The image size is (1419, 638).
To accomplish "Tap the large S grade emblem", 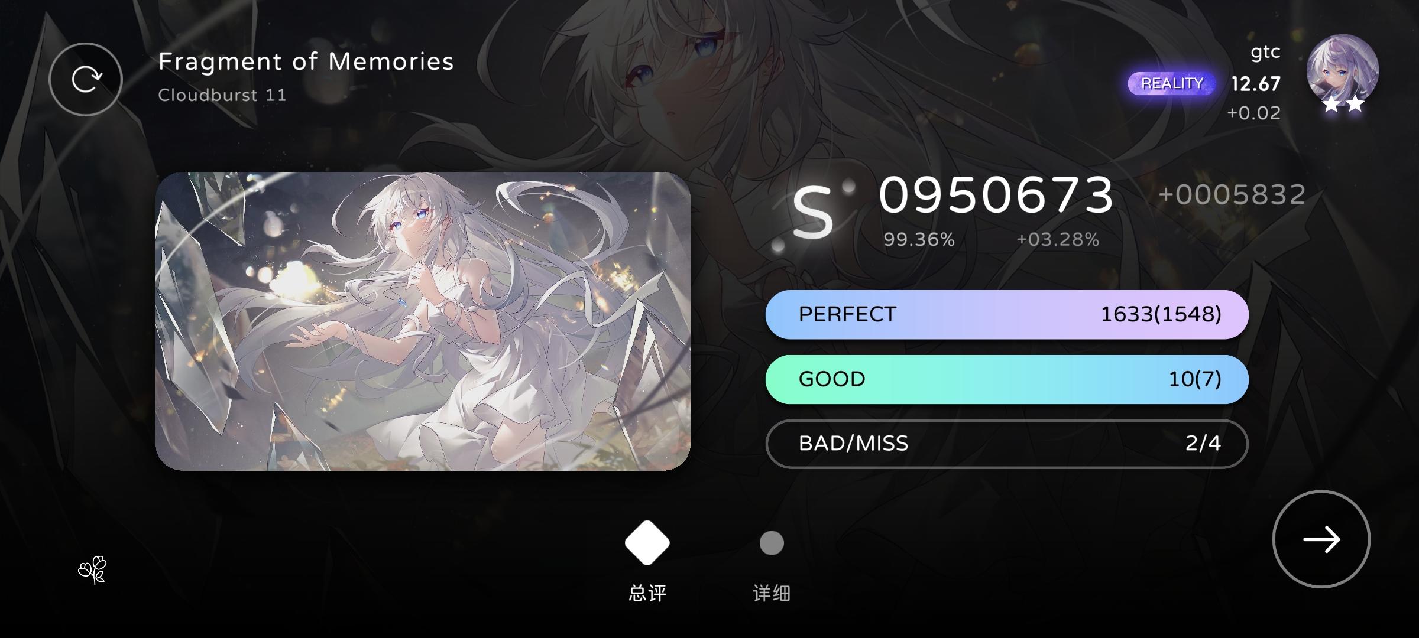I will [x=812, y=213].
